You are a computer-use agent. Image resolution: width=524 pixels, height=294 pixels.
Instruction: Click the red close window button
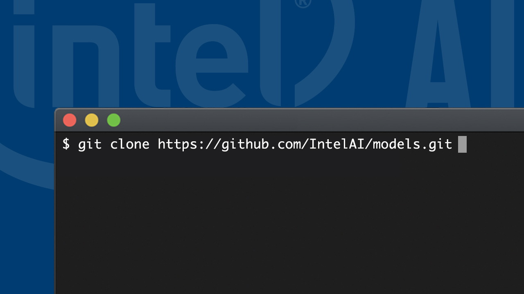70,120
